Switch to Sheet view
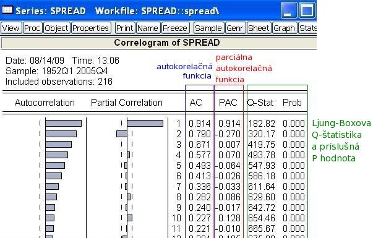Screen dimensions: 373x238 coord(259,28)
